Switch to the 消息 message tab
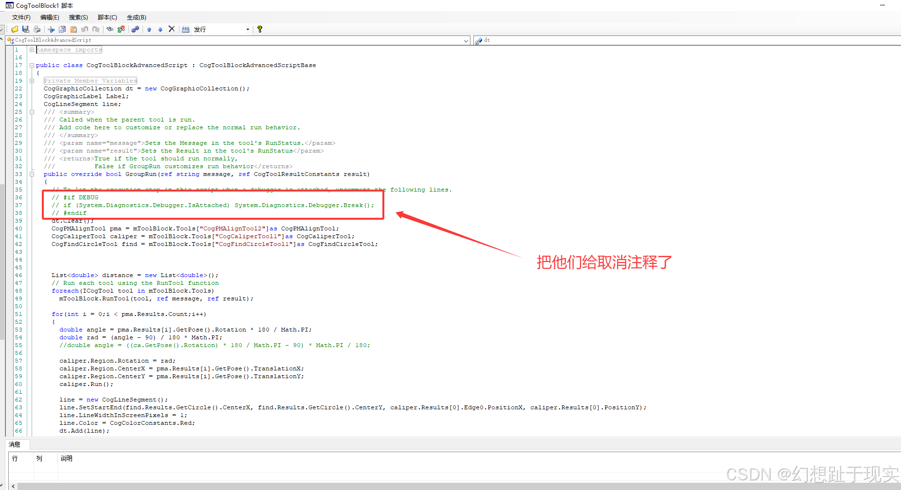901x490 pixels. pos(16,444)
